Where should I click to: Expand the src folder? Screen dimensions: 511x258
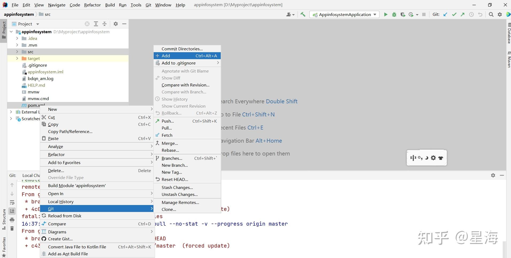coord(17,52)
